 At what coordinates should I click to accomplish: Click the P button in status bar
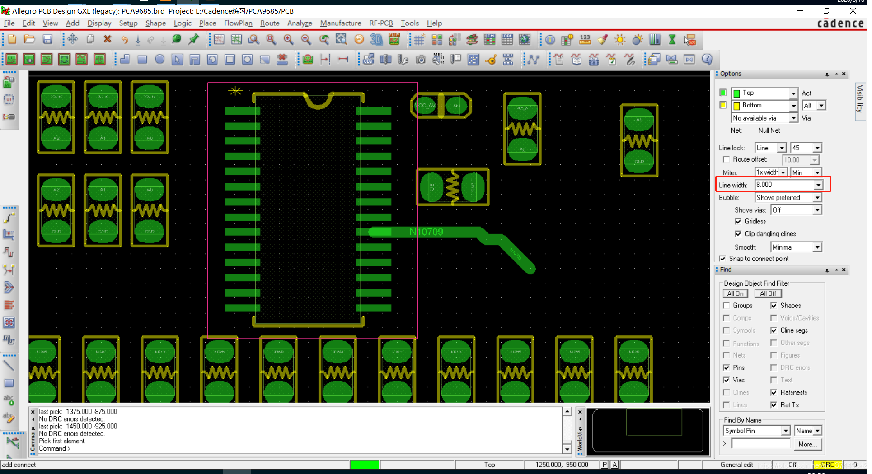pos(605,465)
